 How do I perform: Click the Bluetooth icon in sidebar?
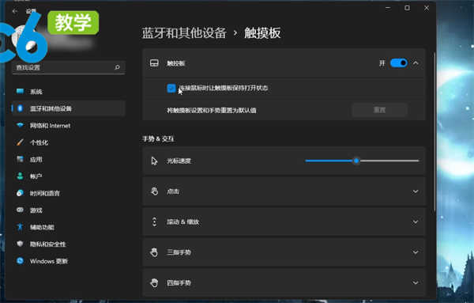[20, 108]
